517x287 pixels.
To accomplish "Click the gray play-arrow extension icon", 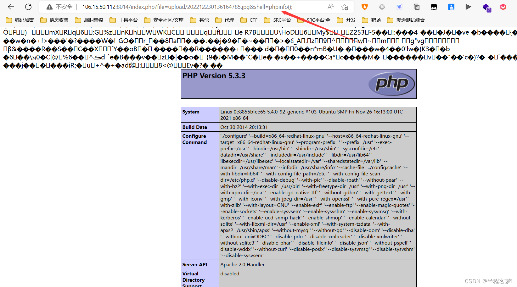I will pyautogui.click(x=468, y=7).
